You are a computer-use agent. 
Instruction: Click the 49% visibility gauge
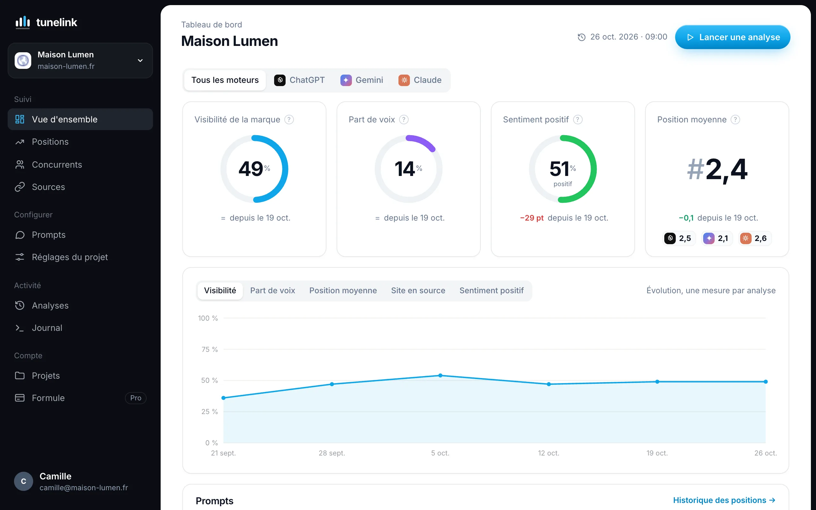[254, 169]
